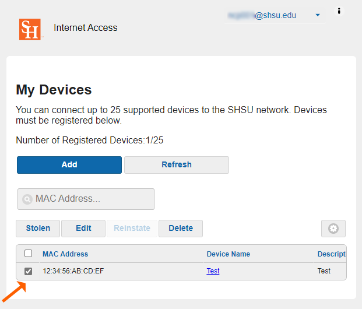This screenshot has height=309, width=362.
Task: Sort by MAC Address column header
Action: tap(65, 254)
